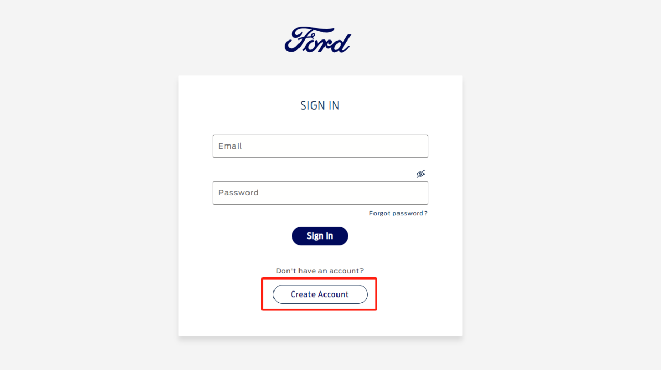Viewport: 661px width, 370px height.
Task: Click the gray page background beside the card
Action: tap(89, 208)
